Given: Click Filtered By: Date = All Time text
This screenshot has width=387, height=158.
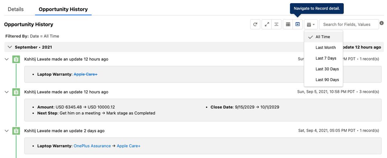Looking at the screenshot, I should pyautogui.click(x=32, y=36).
